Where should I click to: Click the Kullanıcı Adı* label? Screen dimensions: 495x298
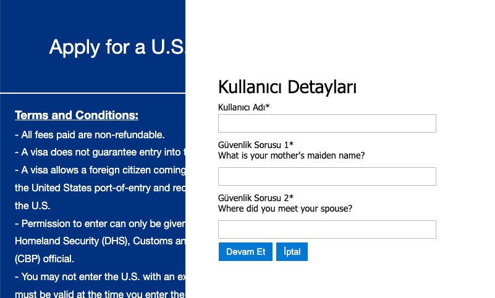pos(244,107)
